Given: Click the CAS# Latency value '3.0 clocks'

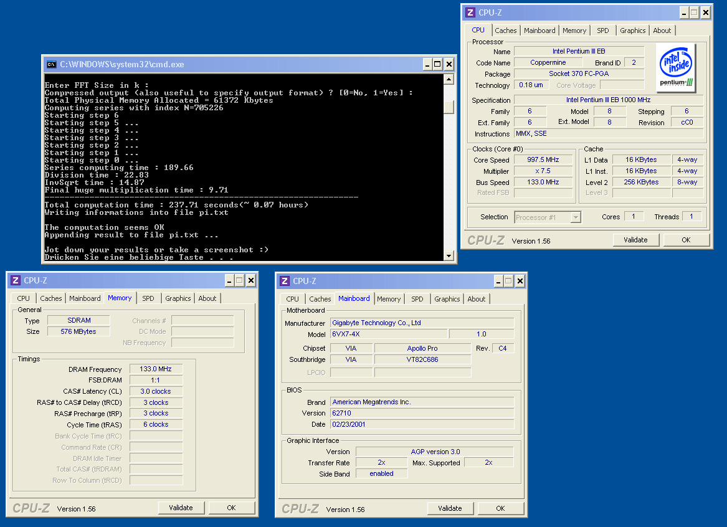Looking at the screenshot, I should [156, 391].
